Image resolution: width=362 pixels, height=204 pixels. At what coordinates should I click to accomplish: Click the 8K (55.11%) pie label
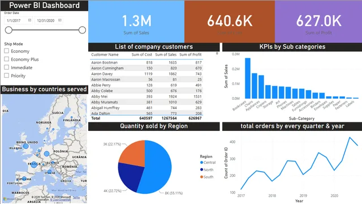(x=174, y=193)
